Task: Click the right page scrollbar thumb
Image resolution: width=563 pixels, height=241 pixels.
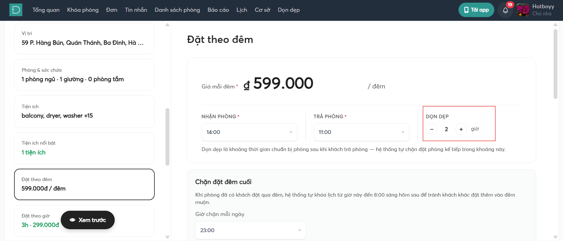Action: [x=555, y=64]
